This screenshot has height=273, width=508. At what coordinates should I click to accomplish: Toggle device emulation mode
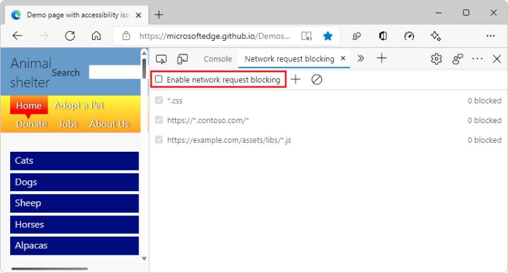coord(182,59)
